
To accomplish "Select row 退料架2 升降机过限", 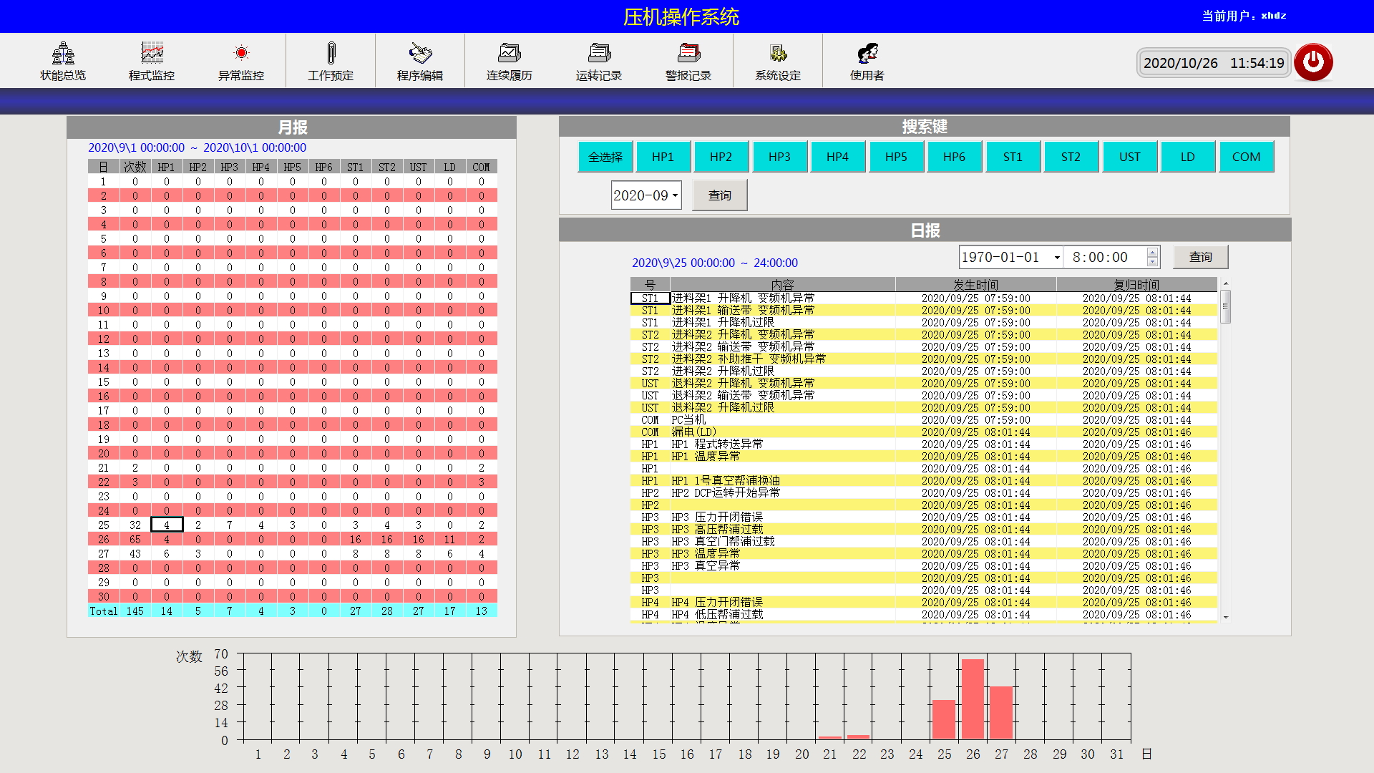I will (x=924, y=407).
